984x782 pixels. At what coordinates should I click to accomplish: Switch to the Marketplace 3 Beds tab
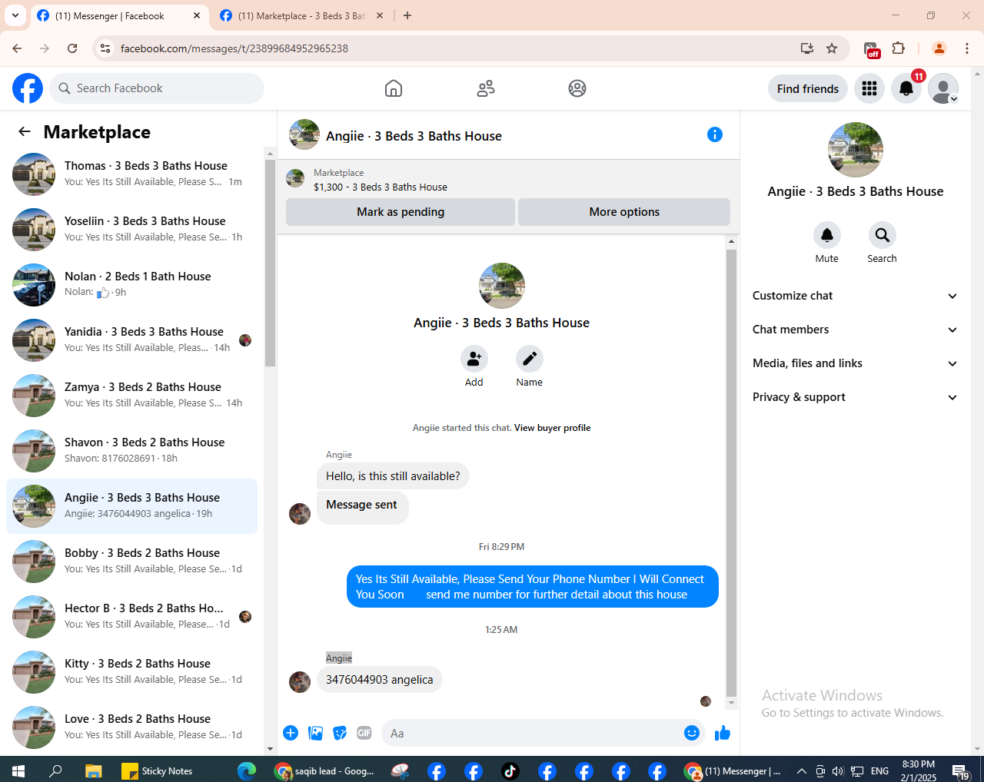point(301,15)
